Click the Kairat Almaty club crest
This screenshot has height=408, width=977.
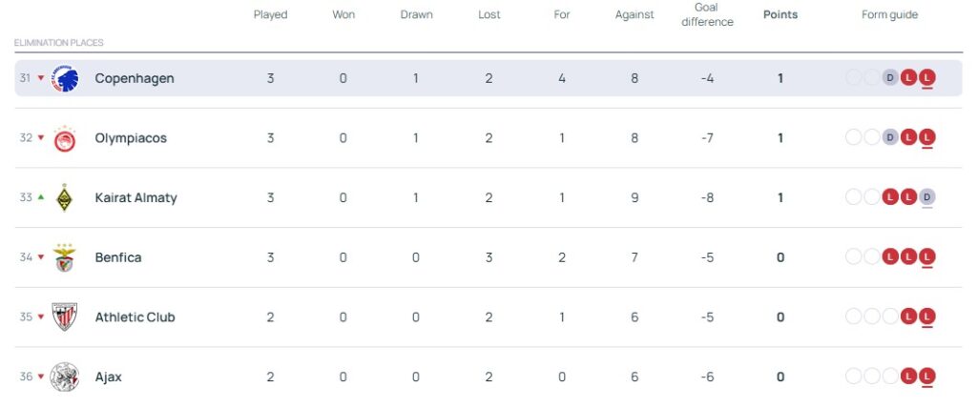[65, 197]
